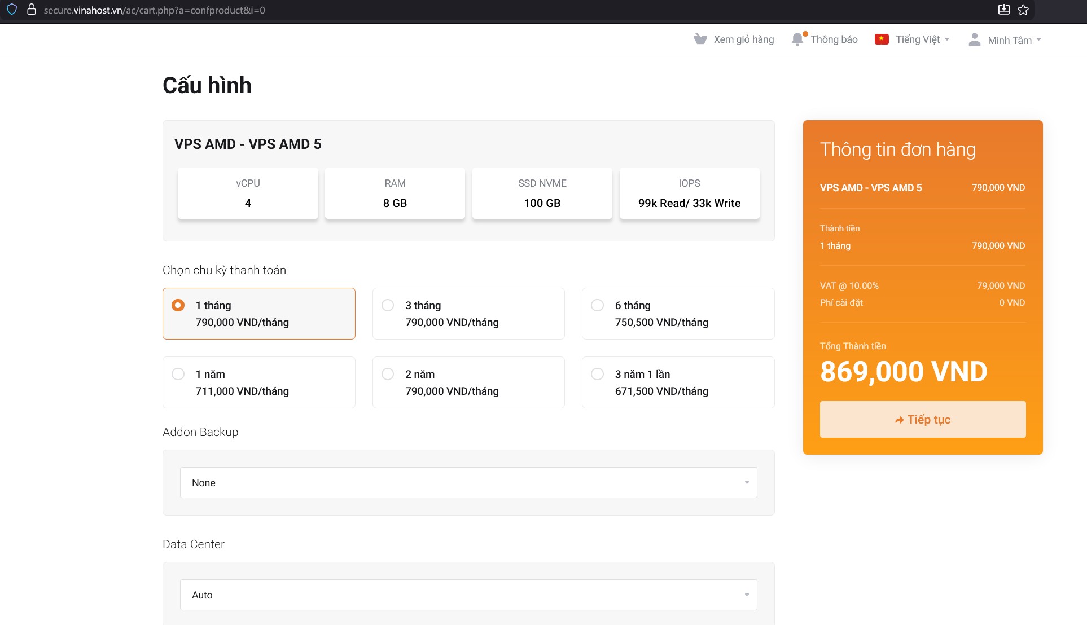Open the Data Center selection dropdown

[467, 595]
